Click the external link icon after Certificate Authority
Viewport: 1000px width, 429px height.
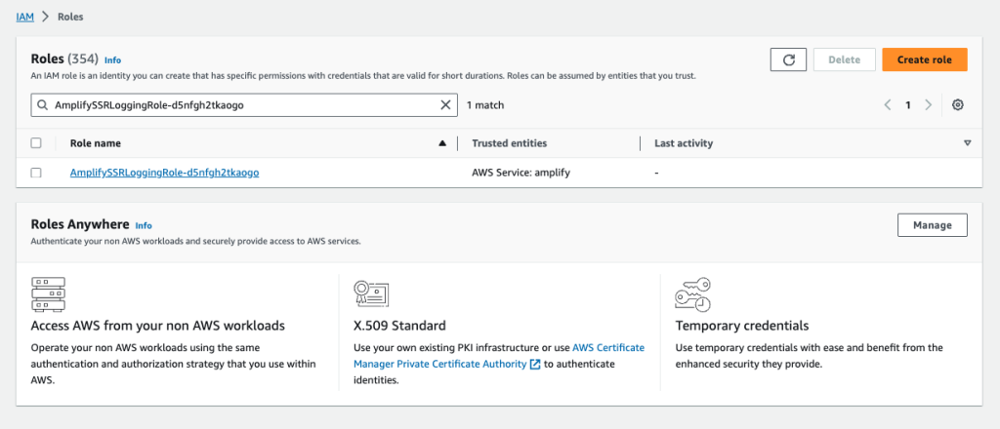536,365
